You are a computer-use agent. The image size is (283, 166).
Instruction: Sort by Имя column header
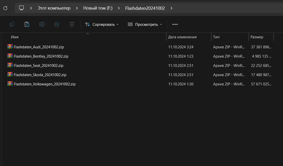(15, 37)
